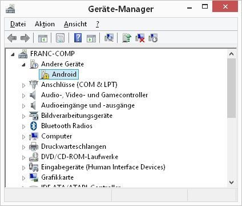The height and width of the screenshot is (206, 242).
Task: Click the Bildverarbeitungsgeräte camera icon
Action: tap(34, 116)
